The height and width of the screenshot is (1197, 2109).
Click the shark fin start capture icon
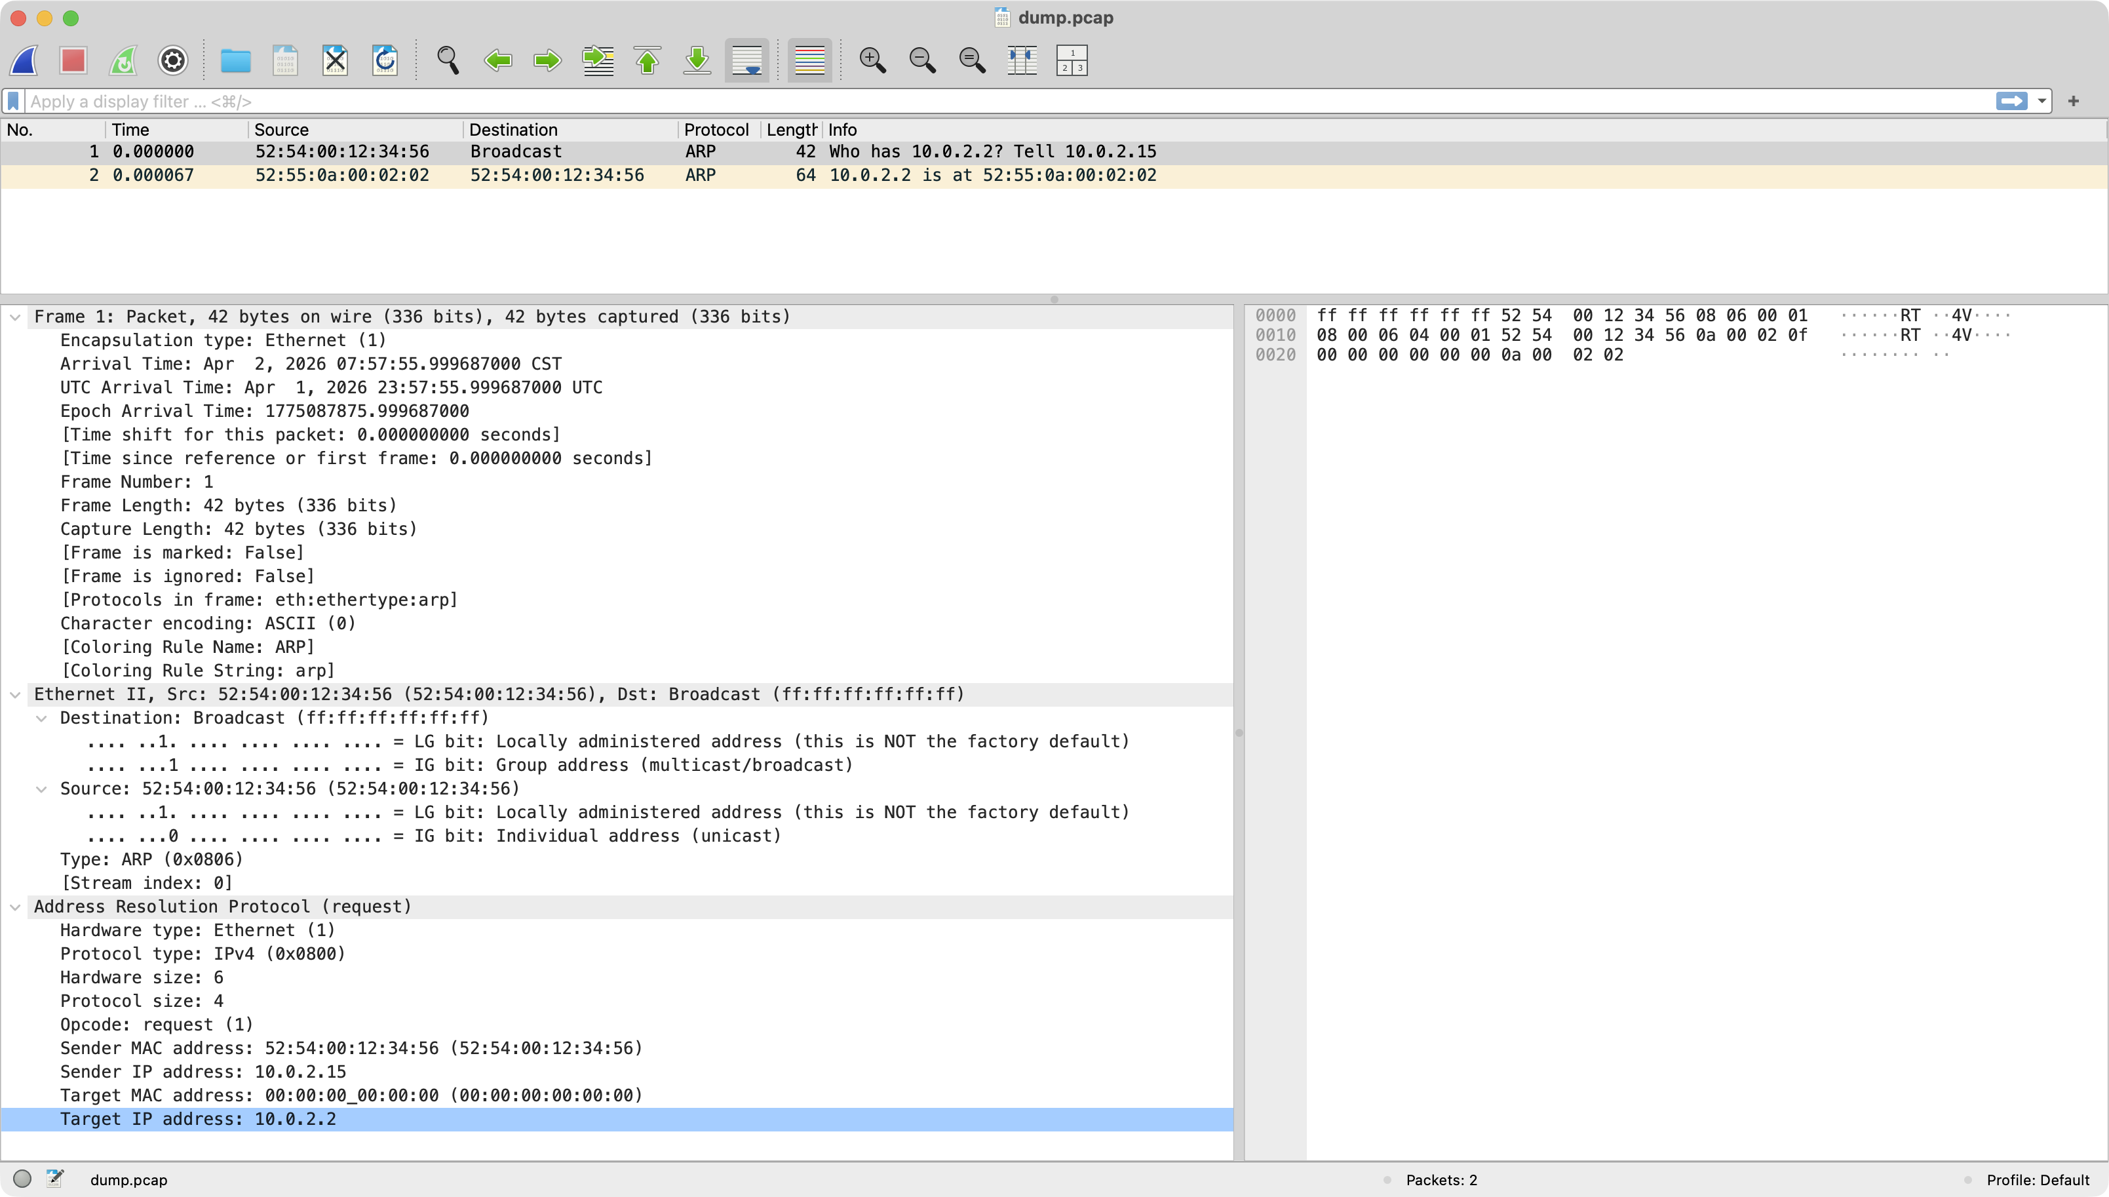tap(25, 60)
